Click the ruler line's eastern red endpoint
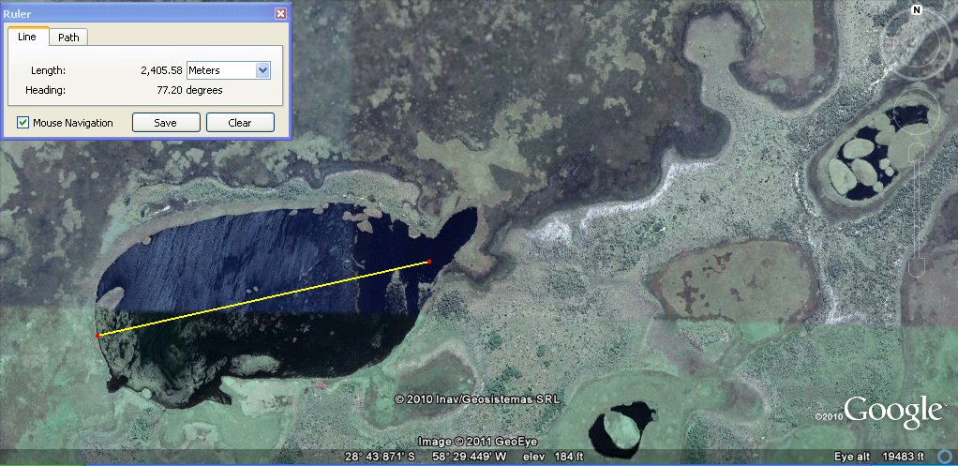The width and height of the screenshot is (958, 466). (429, 262)
